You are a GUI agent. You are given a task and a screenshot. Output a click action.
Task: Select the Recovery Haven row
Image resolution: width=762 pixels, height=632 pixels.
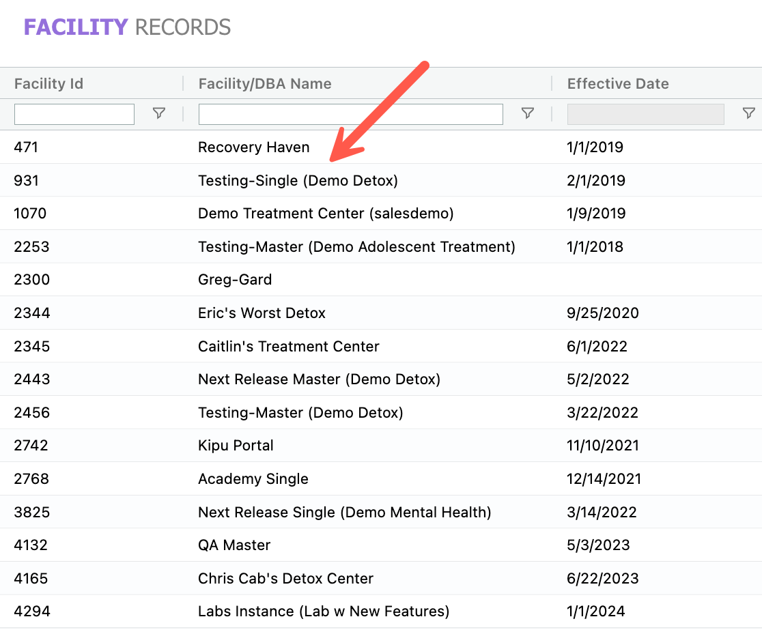tap(253, 147)
